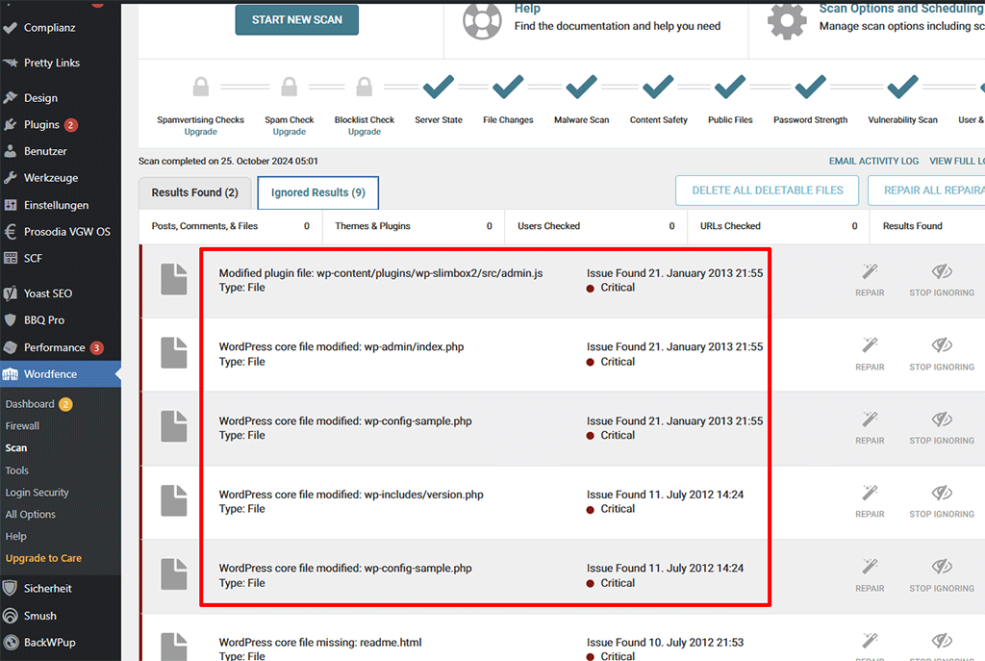Click Delete All Deletable Files button
This screenshot has width=985, height=661.
coord(767,191)
